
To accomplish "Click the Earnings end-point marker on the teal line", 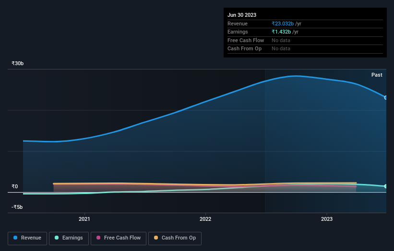I will [386, 186].
